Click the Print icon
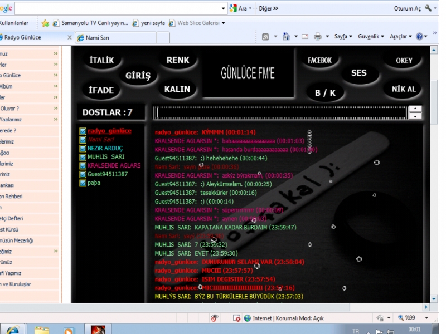The width and height of the screenshot is (446, 334). point(317,36)
